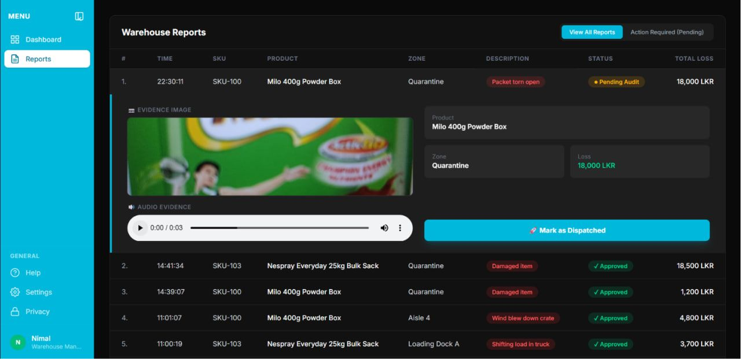Click the Packet torn open description tag
741x359 pixels.
pos(515,82)
